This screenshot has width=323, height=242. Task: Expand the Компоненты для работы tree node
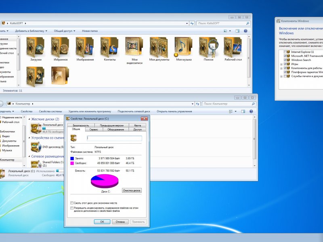(x=281, y=68)
